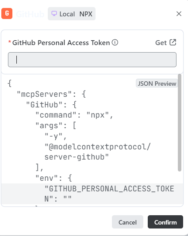Viewport: 188px width, 236px height.
Task: Focus the GitHub Personal Access Token field
Action: pyautogui.click(x=92, y=60)
